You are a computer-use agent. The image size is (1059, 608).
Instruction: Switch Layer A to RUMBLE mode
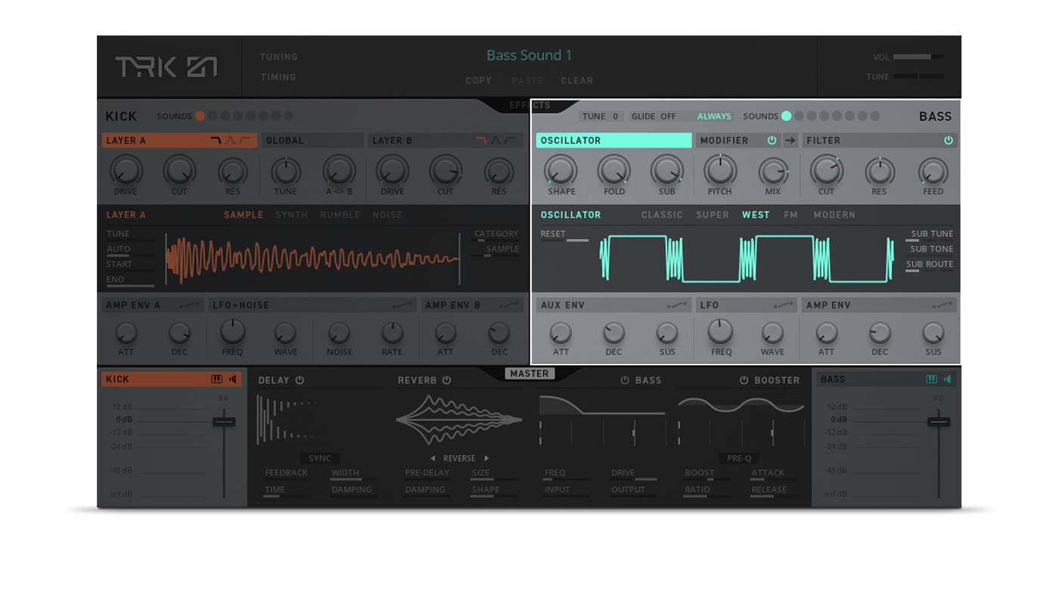(x=340, y=215)
